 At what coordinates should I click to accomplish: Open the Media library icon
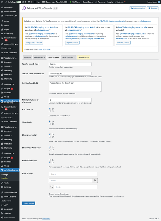click(2, 25)
